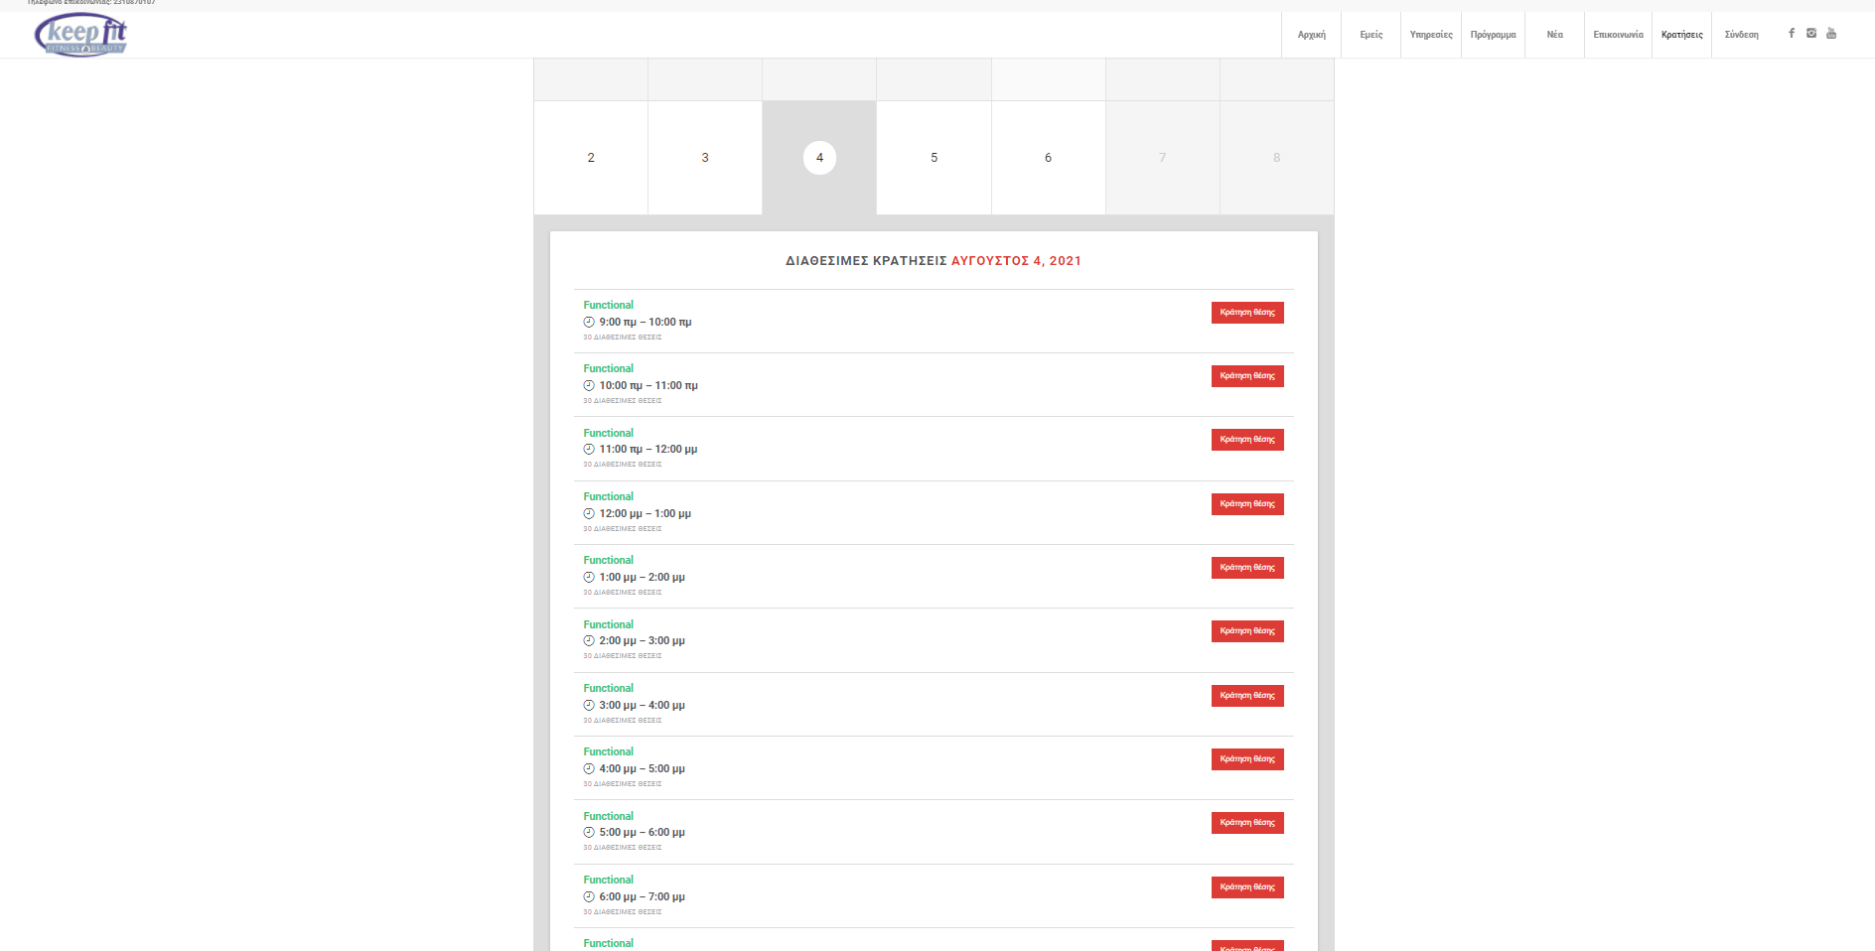Viewport: 1875px width, 951px height.
Task: Select day 5 in the calendar
Action: 934,158
